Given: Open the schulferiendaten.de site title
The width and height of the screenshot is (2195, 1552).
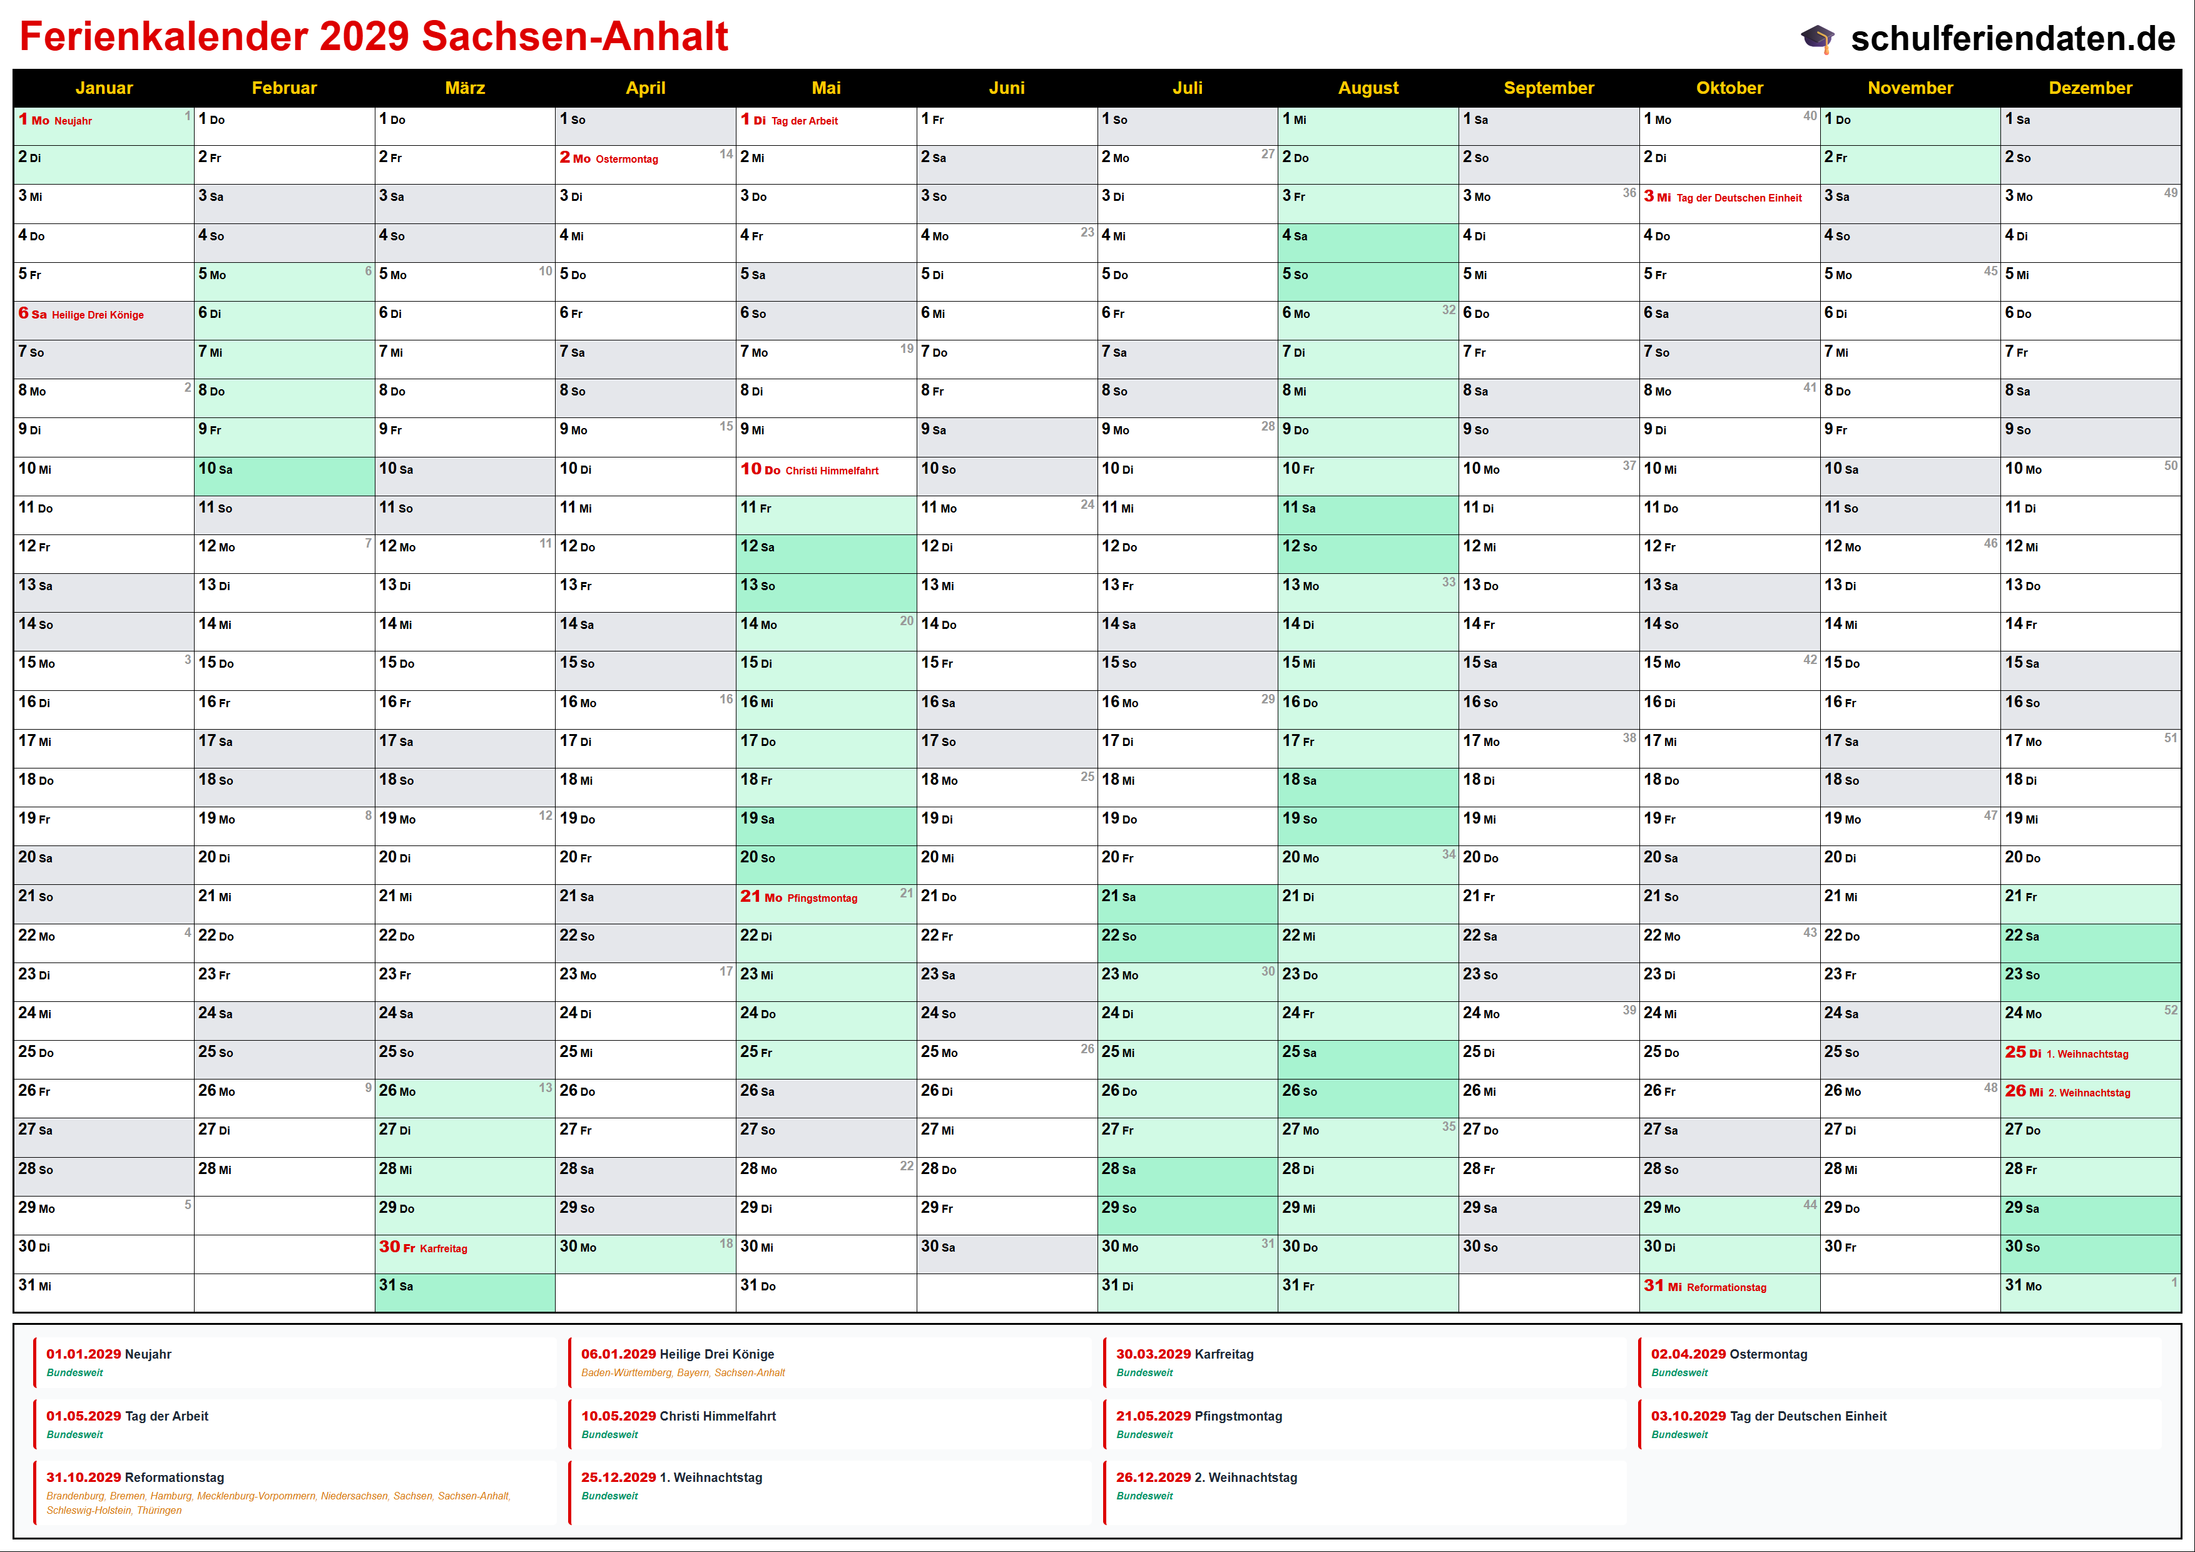Looking at the screenshot, I should point(2012,38).
